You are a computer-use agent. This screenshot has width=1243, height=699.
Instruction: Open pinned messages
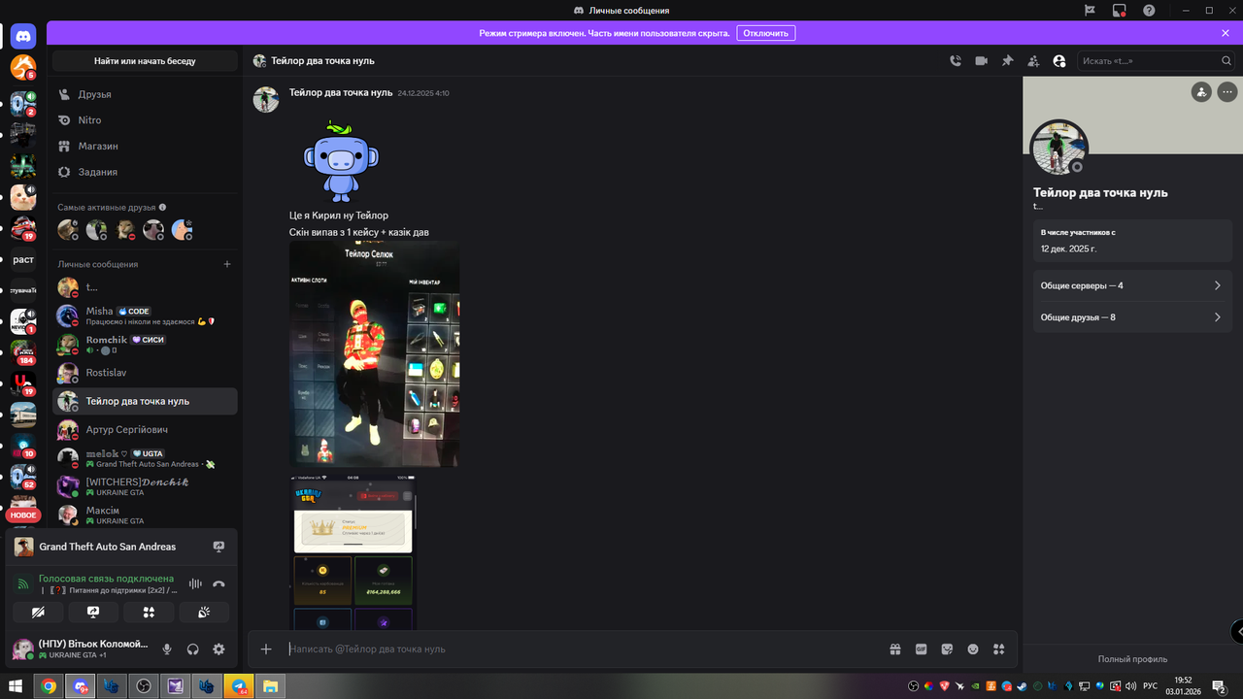pyautogui.click(x=1008, y=61)
